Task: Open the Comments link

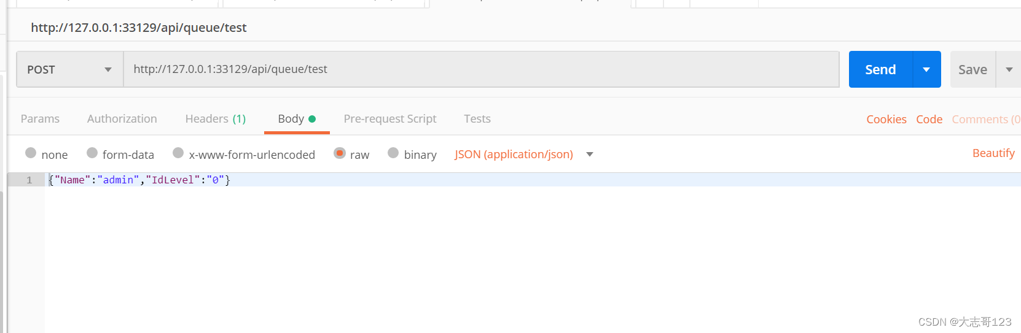Action: 986,120
